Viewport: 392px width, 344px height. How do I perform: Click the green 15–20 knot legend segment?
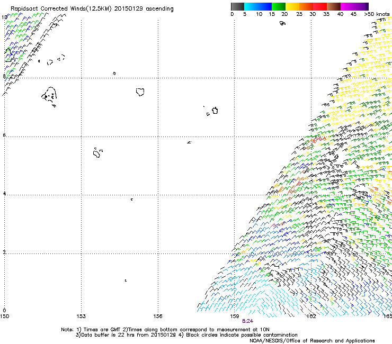coord(279,6)
